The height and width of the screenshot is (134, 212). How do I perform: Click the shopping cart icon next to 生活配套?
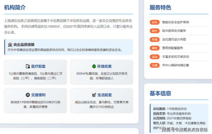[94, 95]
